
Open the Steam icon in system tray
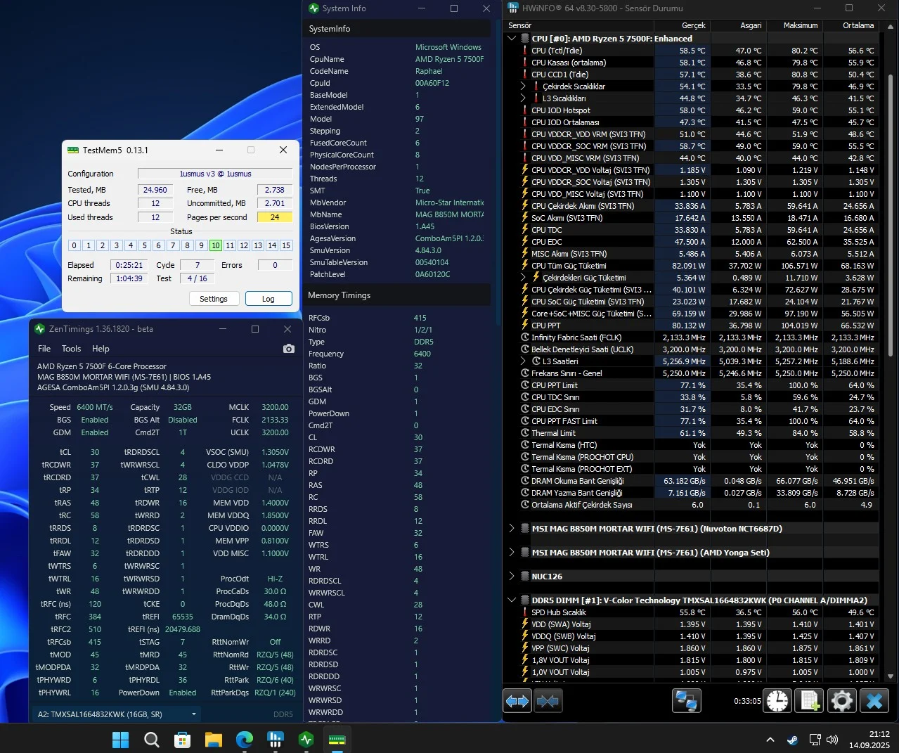pos(792,740)
